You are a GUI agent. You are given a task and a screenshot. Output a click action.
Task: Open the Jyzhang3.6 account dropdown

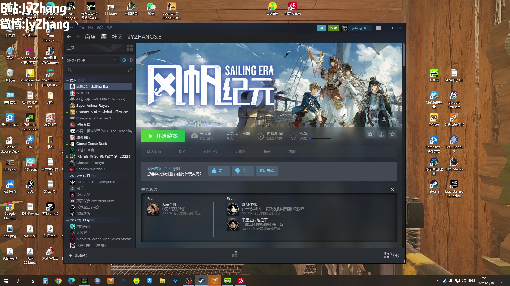(360, 28)
